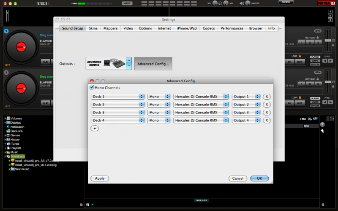
Task: Trigger hot cue 2 on top deck
Action: pos(310,43)
